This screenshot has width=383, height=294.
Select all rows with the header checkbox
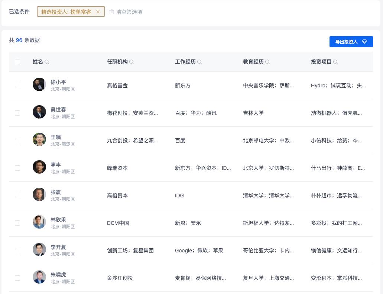(x=17, y=62)
